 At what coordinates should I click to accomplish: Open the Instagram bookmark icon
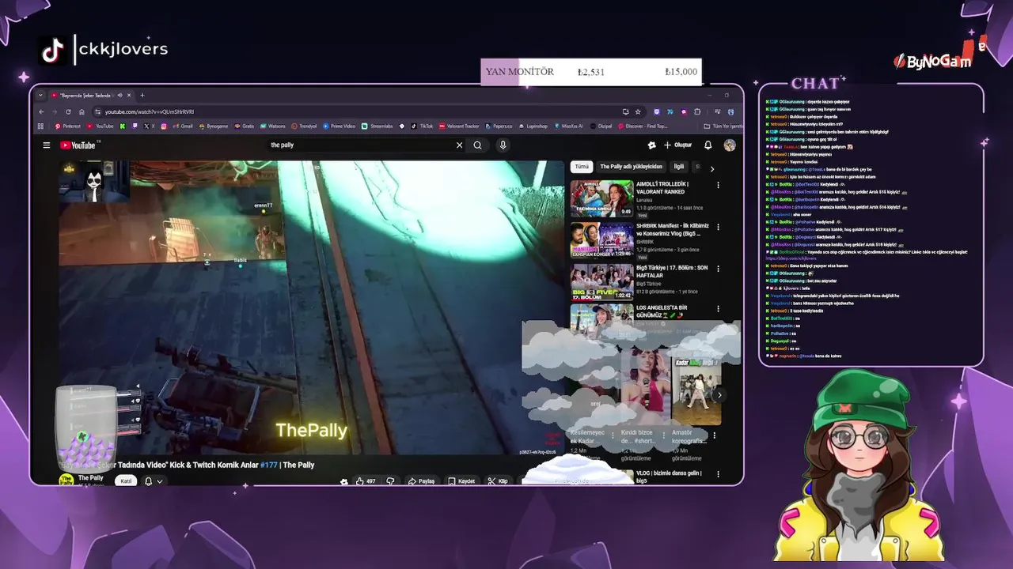pyautogui.click(x=164, y=126)
